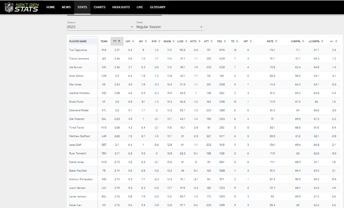Sort by CAY column sort icon

click(x=132, y=41)
